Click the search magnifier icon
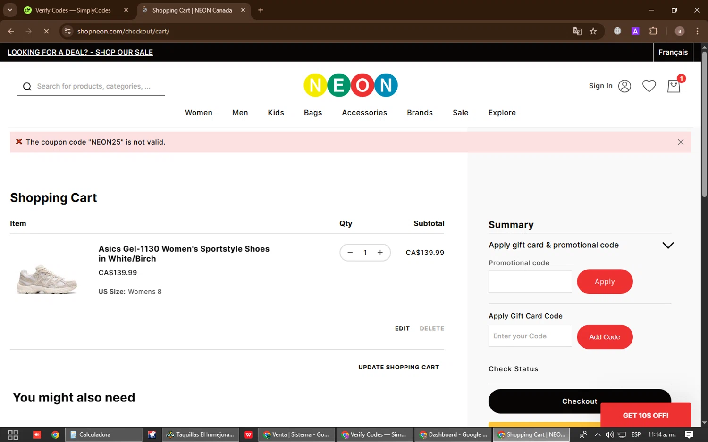This screenshot has height=442, width=708. click(x=27, y=86)
